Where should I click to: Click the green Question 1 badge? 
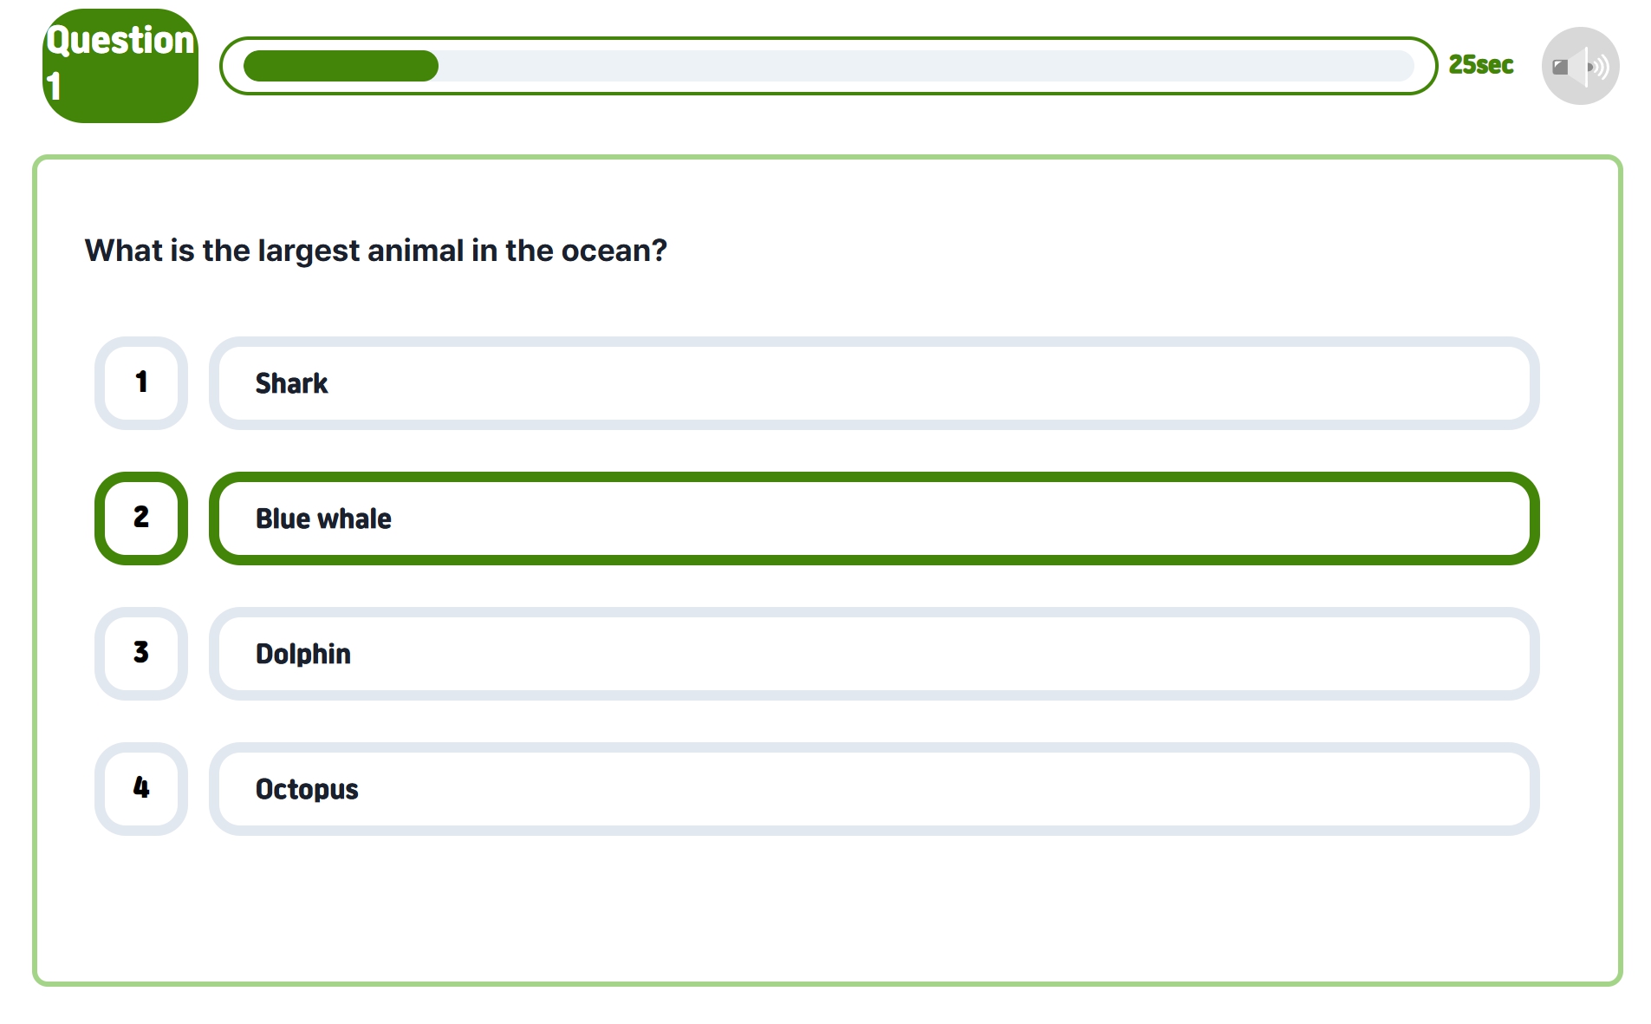(120, 66)
